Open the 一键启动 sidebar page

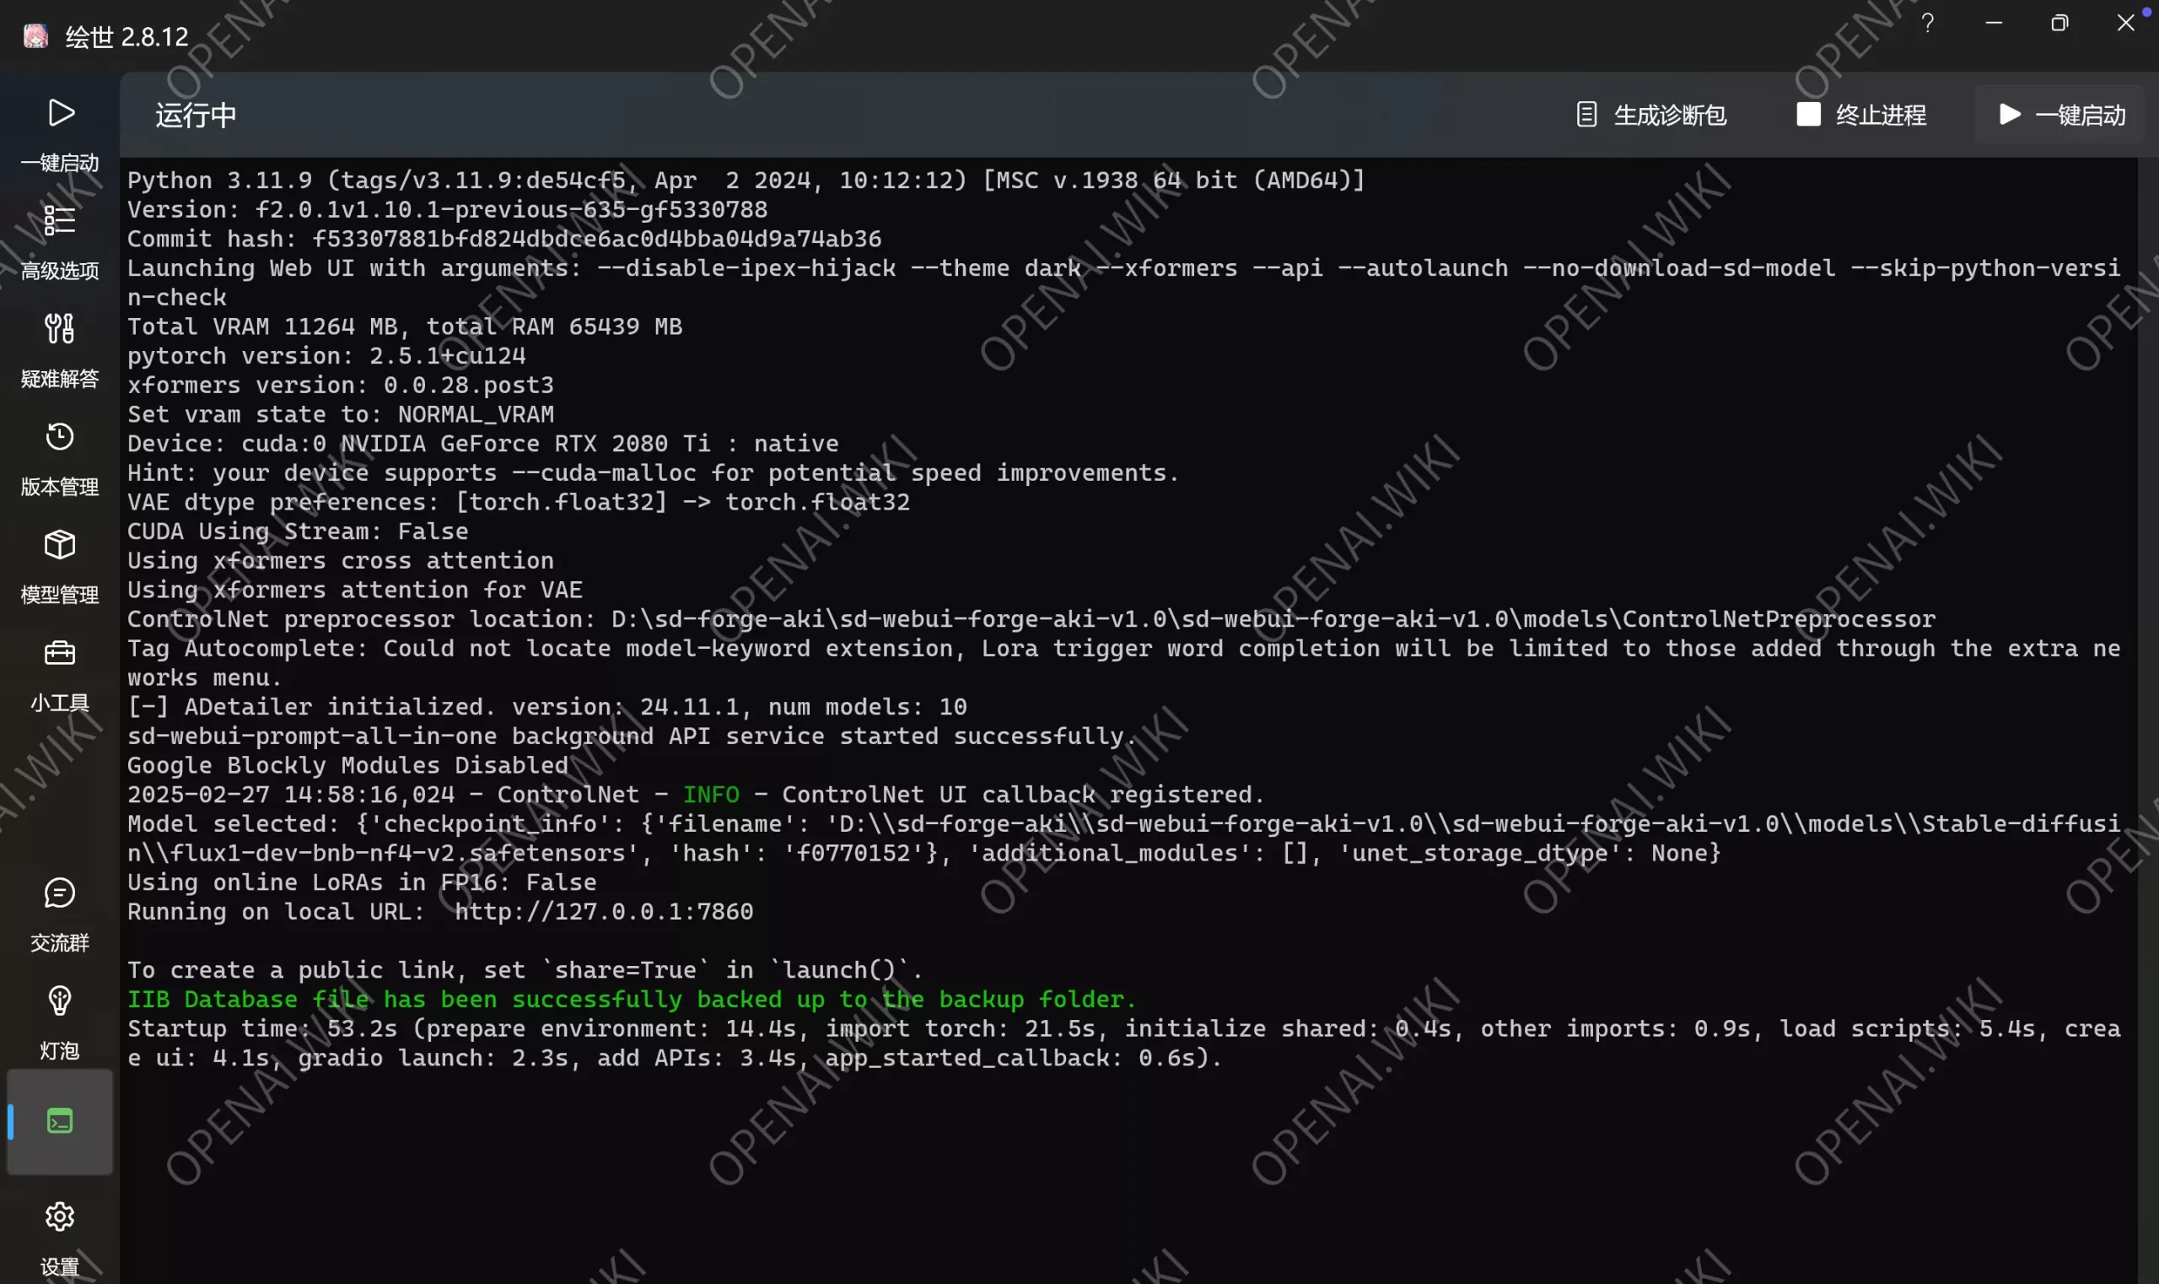tap(60, 134)
